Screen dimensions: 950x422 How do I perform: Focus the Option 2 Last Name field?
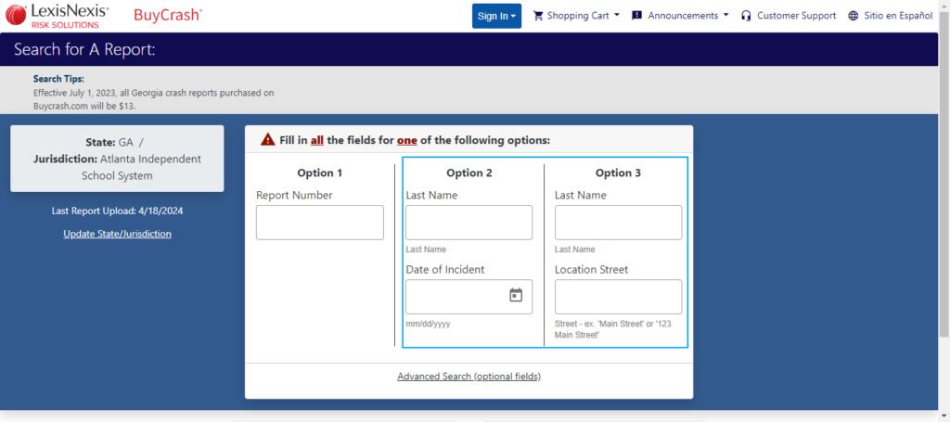[x=469, y=223]
